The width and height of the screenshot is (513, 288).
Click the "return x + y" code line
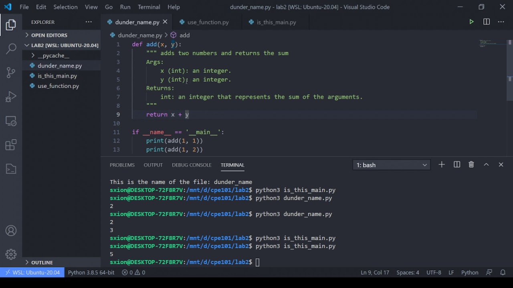(x=168, y=114)
